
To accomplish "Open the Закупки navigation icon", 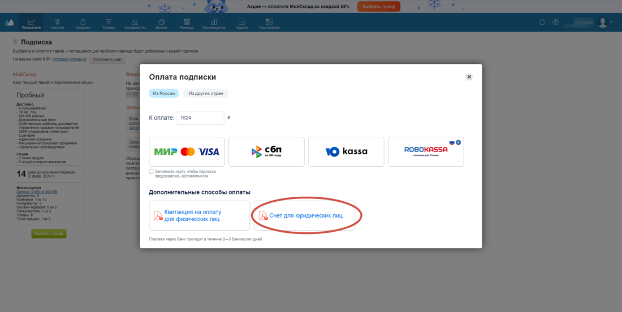I will 57,22.
